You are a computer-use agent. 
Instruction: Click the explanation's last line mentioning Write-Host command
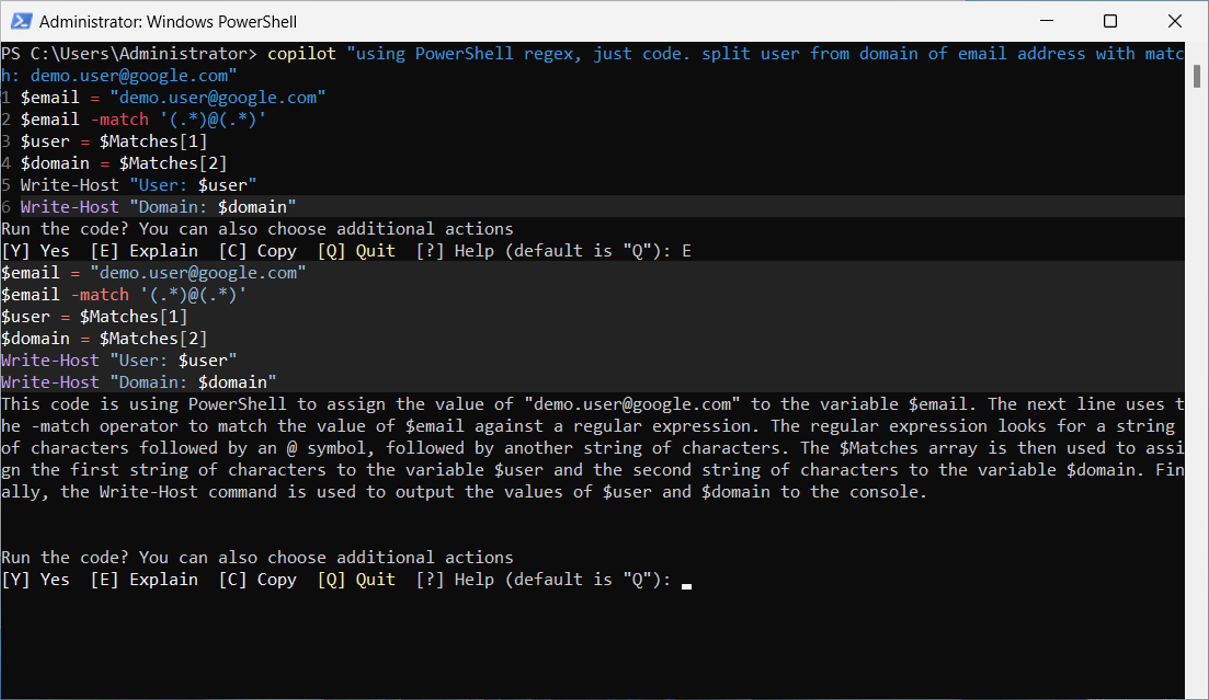pyautogui.click(x=464, y=492)
